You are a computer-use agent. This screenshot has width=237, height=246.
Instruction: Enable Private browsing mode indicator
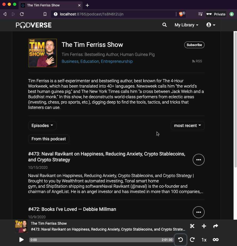(216, 14)
